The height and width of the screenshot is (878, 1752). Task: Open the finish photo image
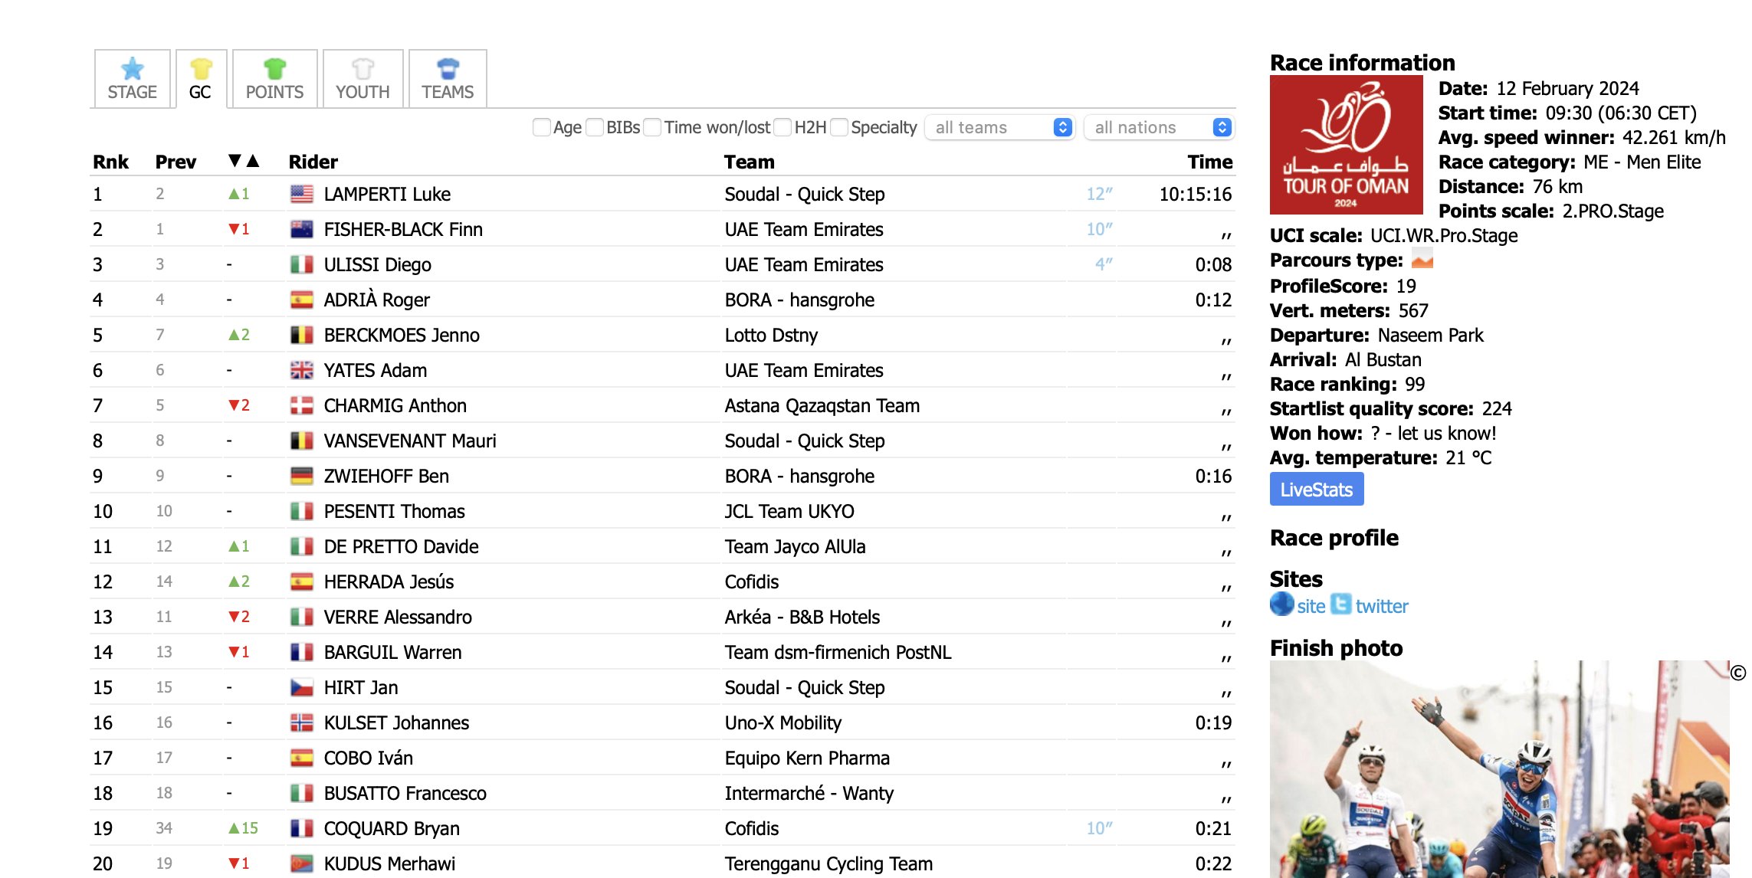click(x=1499, y=768)
